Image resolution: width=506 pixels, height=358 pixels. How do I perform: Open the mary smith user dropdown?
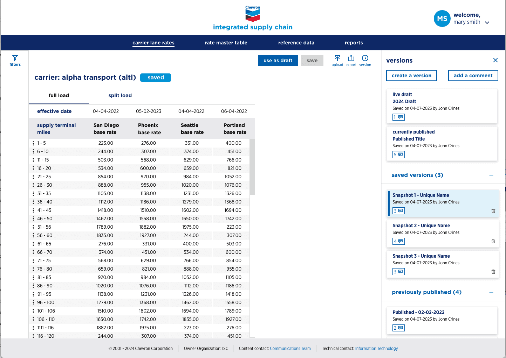coord(487,22)
